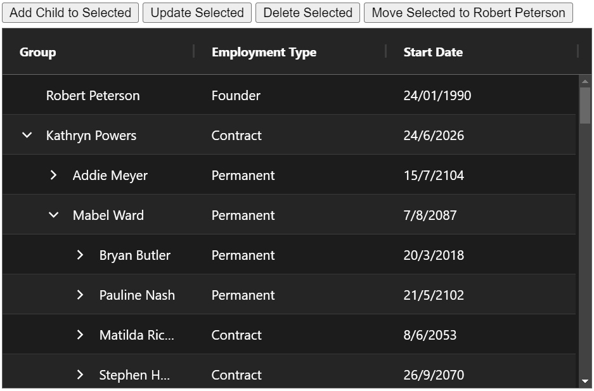Click Add Child to Selected button
The image size is (594, 391).
70,13
